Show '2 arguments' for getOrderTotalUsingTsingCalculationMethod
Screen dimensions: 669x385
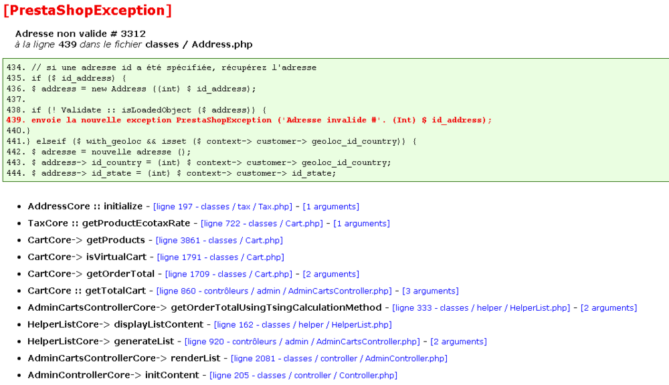609,308
